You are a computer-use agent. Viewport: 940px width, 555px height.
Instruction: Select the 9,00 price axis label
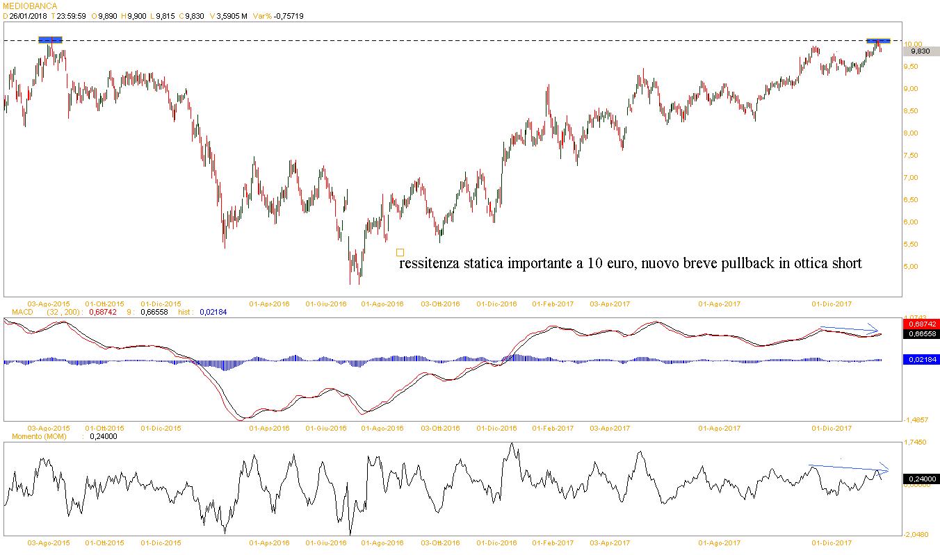[912, 89]
